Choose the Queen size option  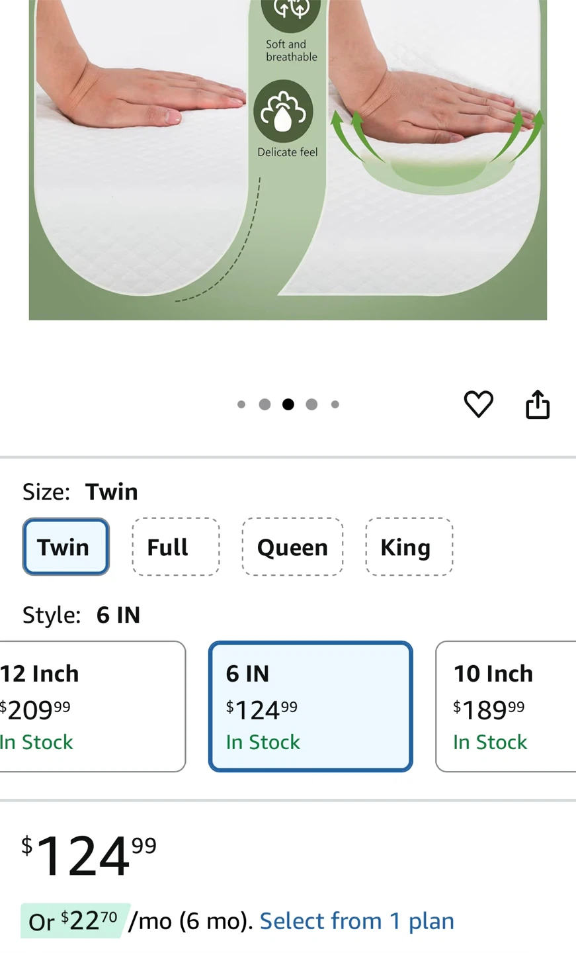click(x=292, y=547)
